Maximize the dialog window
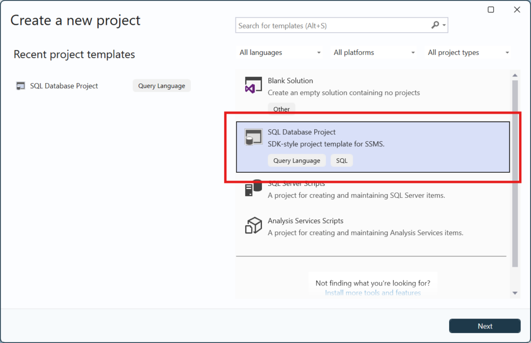Screen dimensions: 531x343 coord(491,10)
